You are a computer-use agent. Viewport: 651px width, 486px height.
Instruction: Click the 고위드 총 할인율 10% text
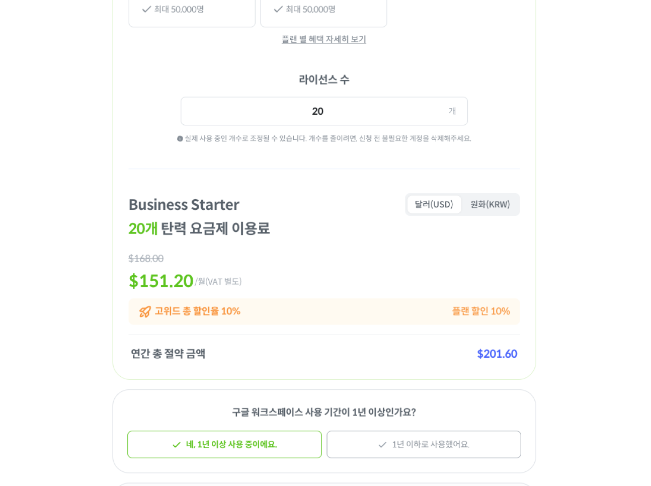pyautogui.click(x=197, y=311)
